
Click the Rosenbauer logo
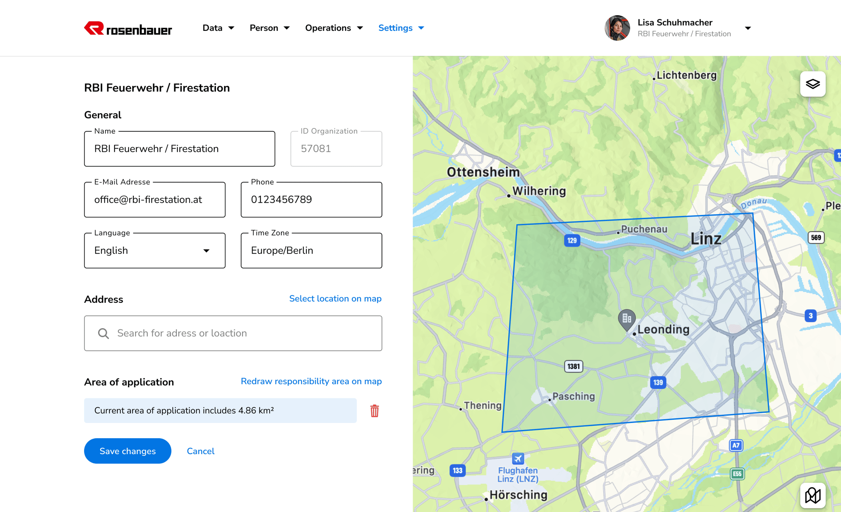[x=128, y=28]
